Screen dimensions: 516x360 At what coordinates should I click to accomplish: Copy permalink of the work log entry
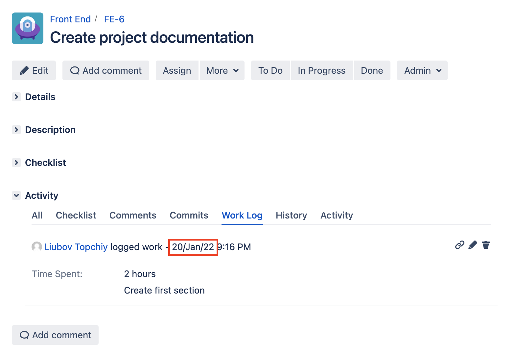pos(459,245)
